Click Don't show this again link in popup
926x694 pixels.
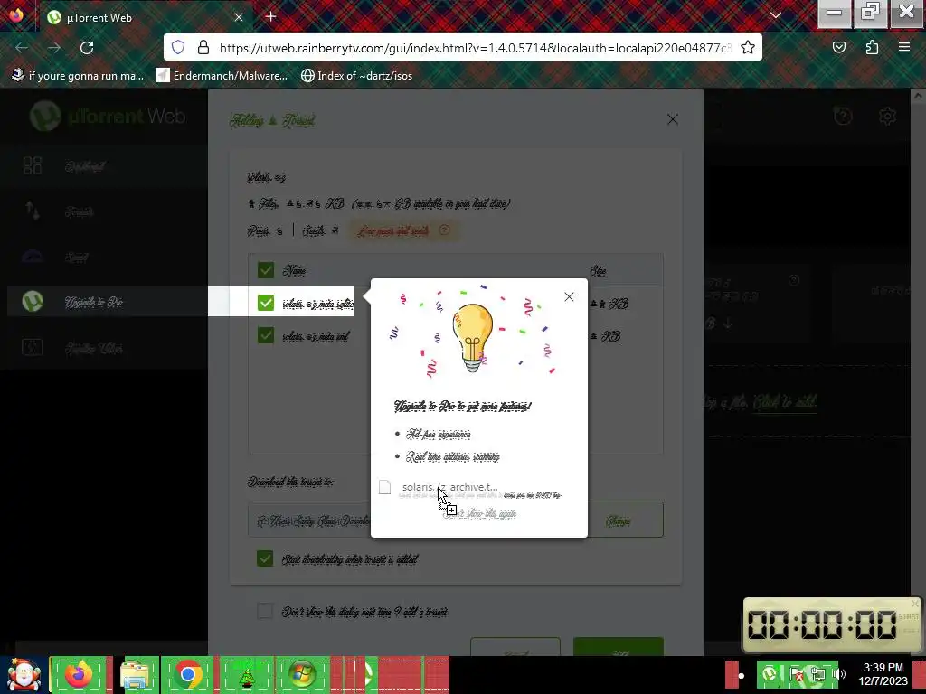pos(479,514)
